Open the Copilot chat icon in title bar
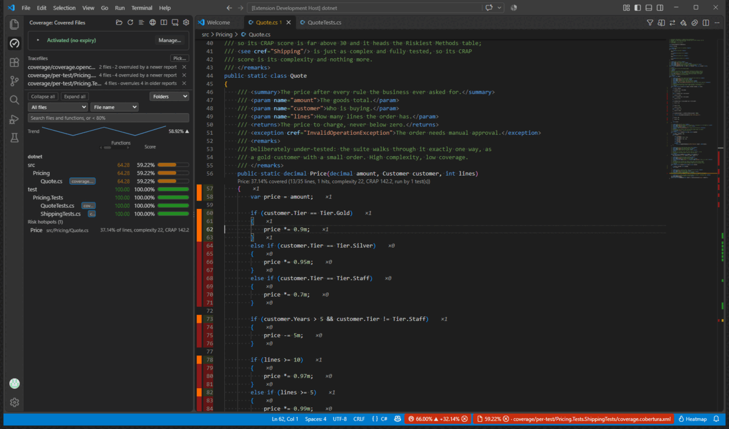 489,8
